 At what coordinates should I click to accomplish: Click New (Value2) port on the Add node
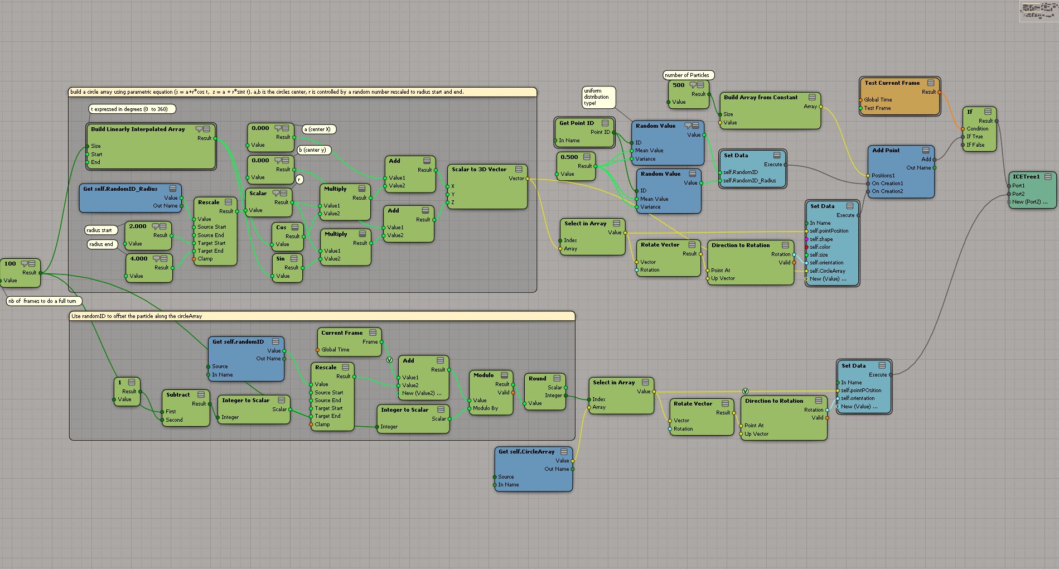421,393
